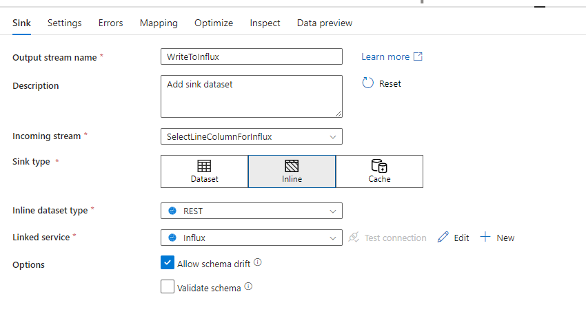The height and width of the screenshot is (314, 586).
Task: Select the Cache sink type
Action: click(379, 171)
